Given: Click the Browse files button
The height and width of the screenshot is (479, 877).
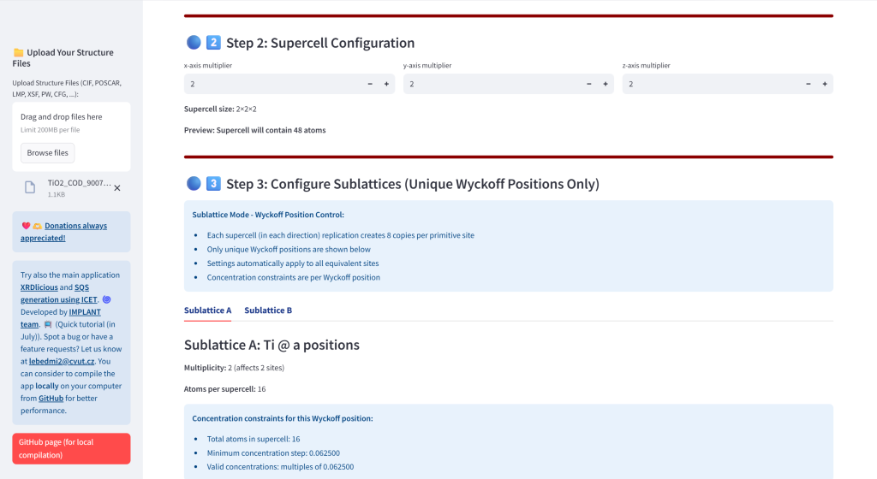Looking at the screenshot, I should tap(48, 153).
